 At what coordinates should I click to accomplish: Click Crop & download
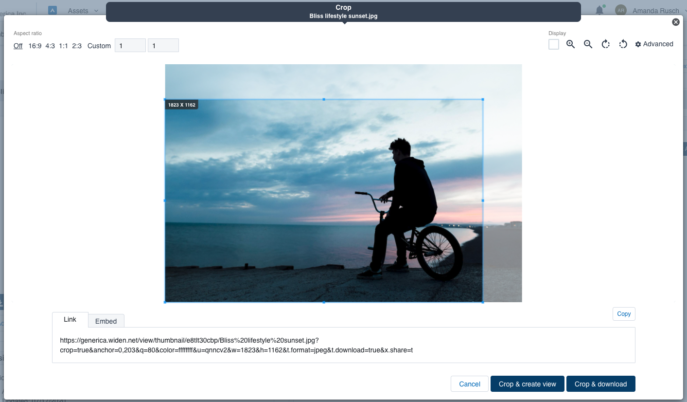tap(600, 384)
